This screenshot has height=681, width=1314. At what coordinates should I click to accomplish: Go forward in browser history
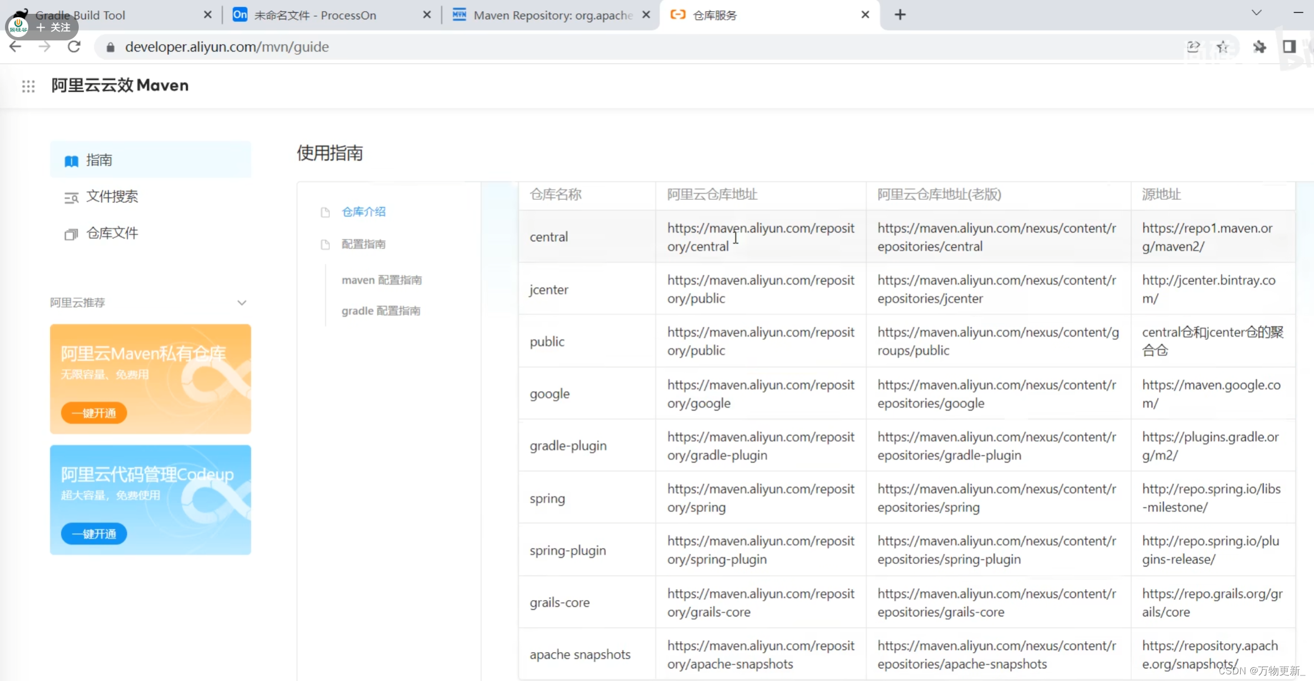[44, 47]
